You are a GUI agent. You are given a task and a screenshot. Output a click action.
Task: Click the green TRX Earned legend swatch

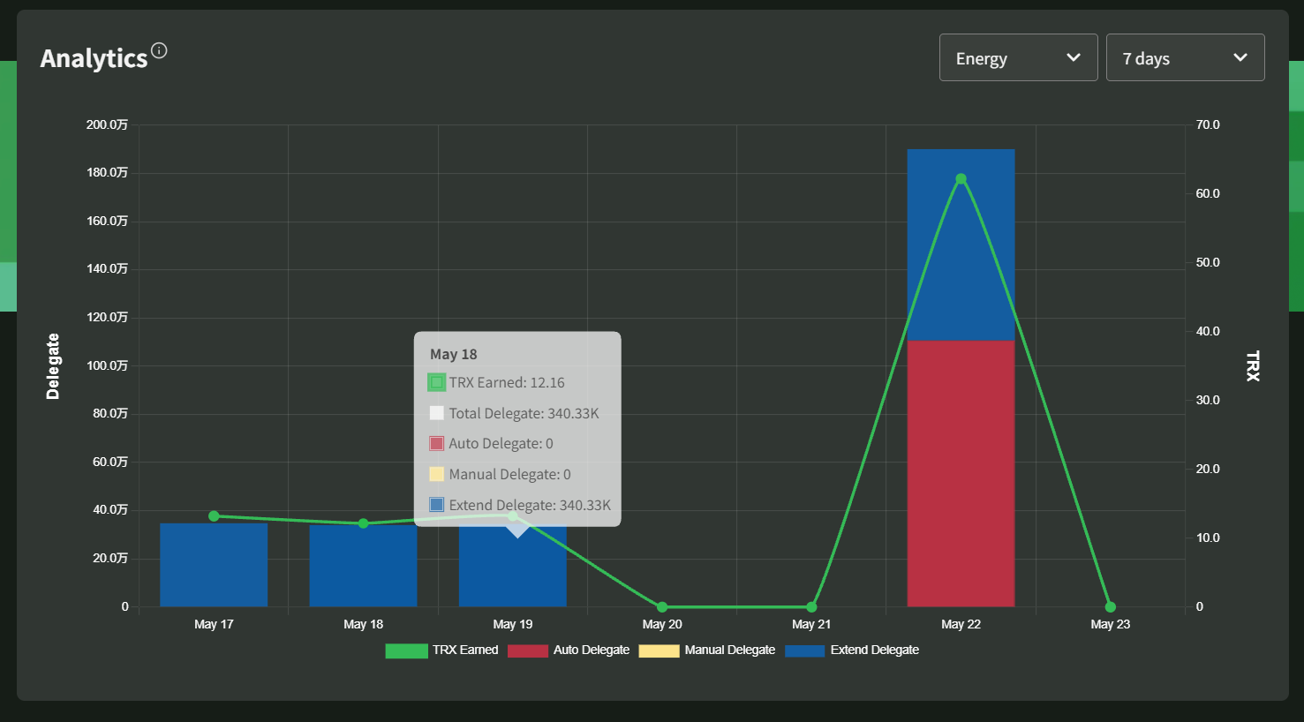coord(406,651)
